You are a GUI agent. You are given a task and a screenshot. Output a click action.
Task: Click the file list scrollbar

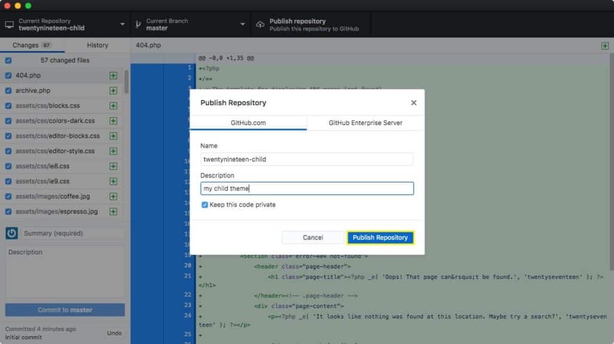[126, 82]
